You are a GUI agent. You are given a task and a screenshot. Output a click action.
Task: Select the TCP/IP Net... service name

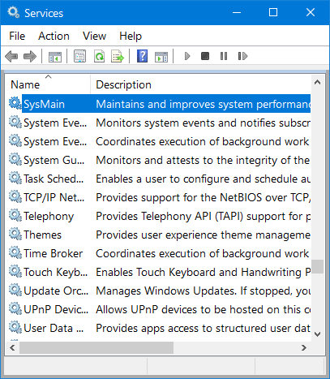[x=54, y=197]
